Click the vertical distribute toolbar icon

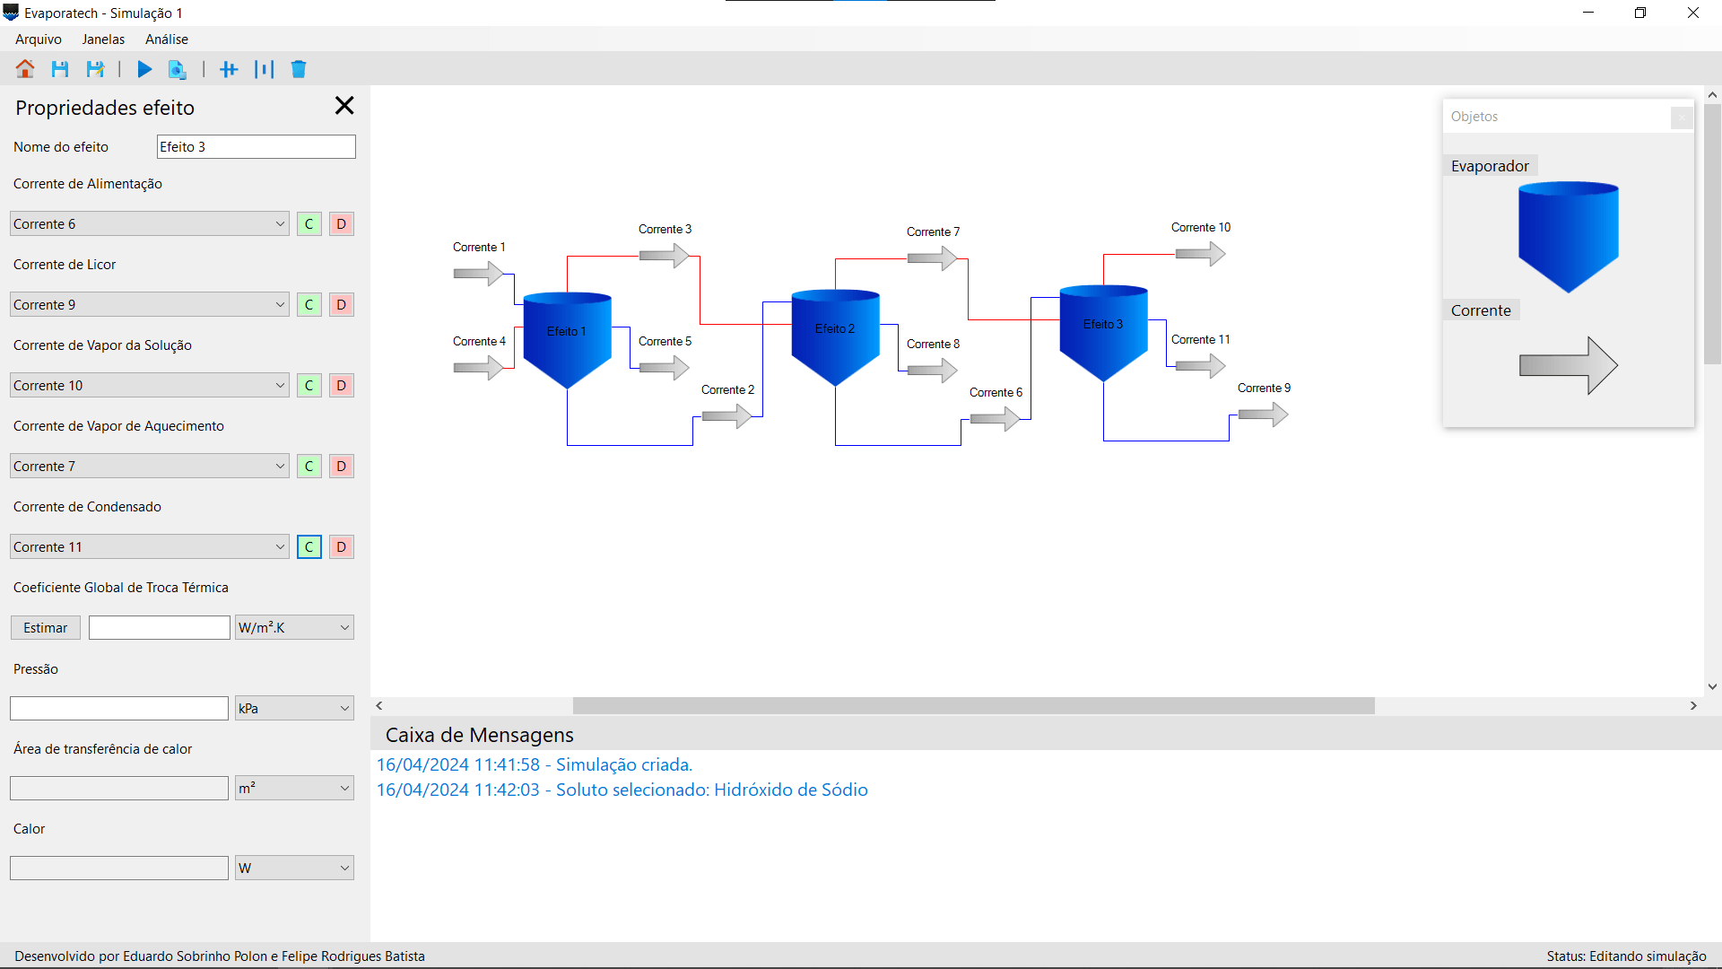[265, 69]
